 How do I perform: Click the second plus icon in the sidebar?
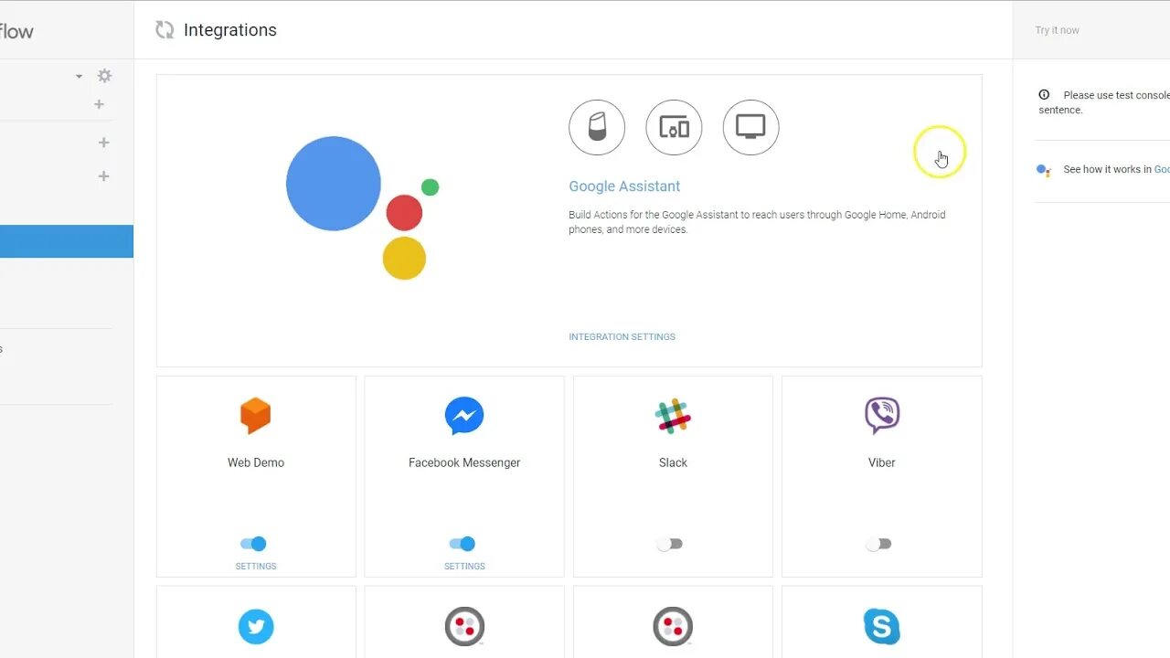point(103,143)
